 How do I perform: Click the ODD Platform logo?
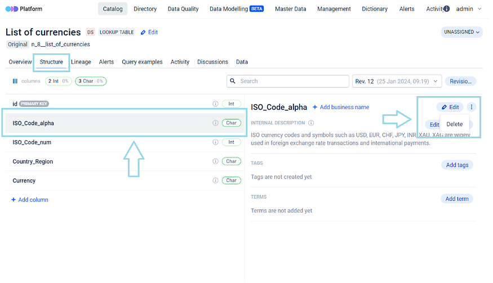coord(24,9)
